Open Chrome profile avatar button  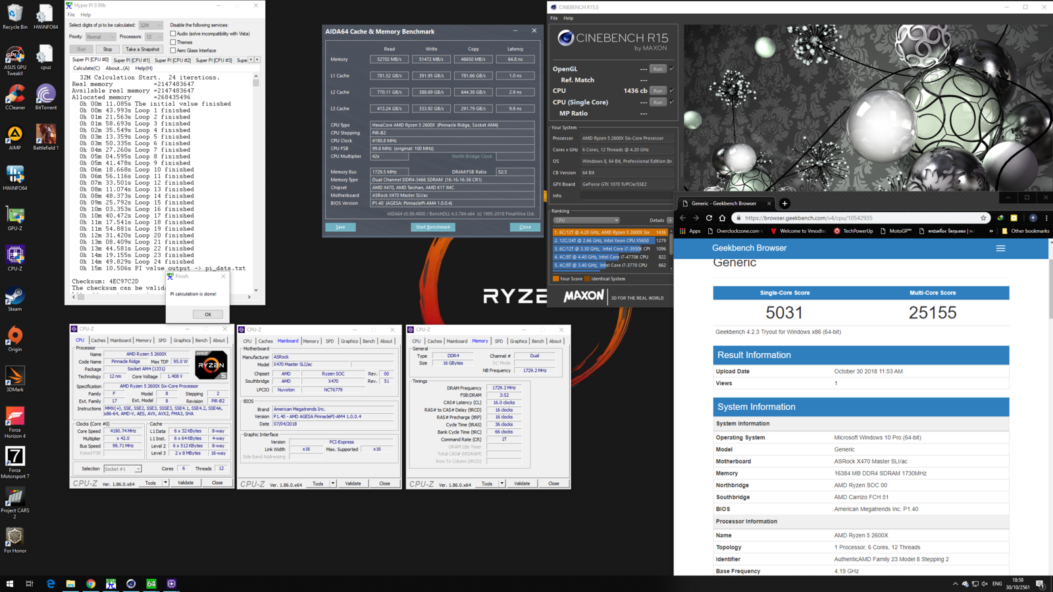[1033, 218]
